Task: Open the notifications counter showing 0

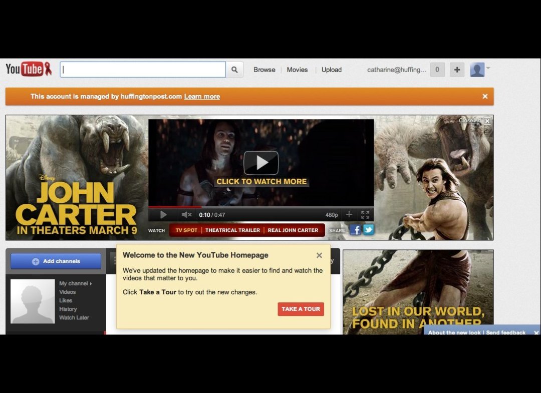Action: click(x=437, y=70)
